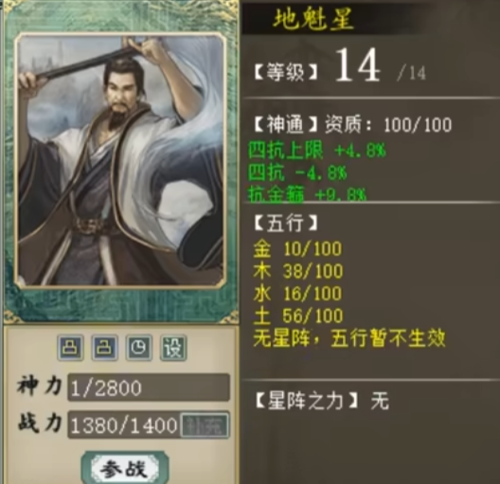Select the 神力 1/2800 value field
This screenshot has width=500, height=484.
(x=149, y=387)
